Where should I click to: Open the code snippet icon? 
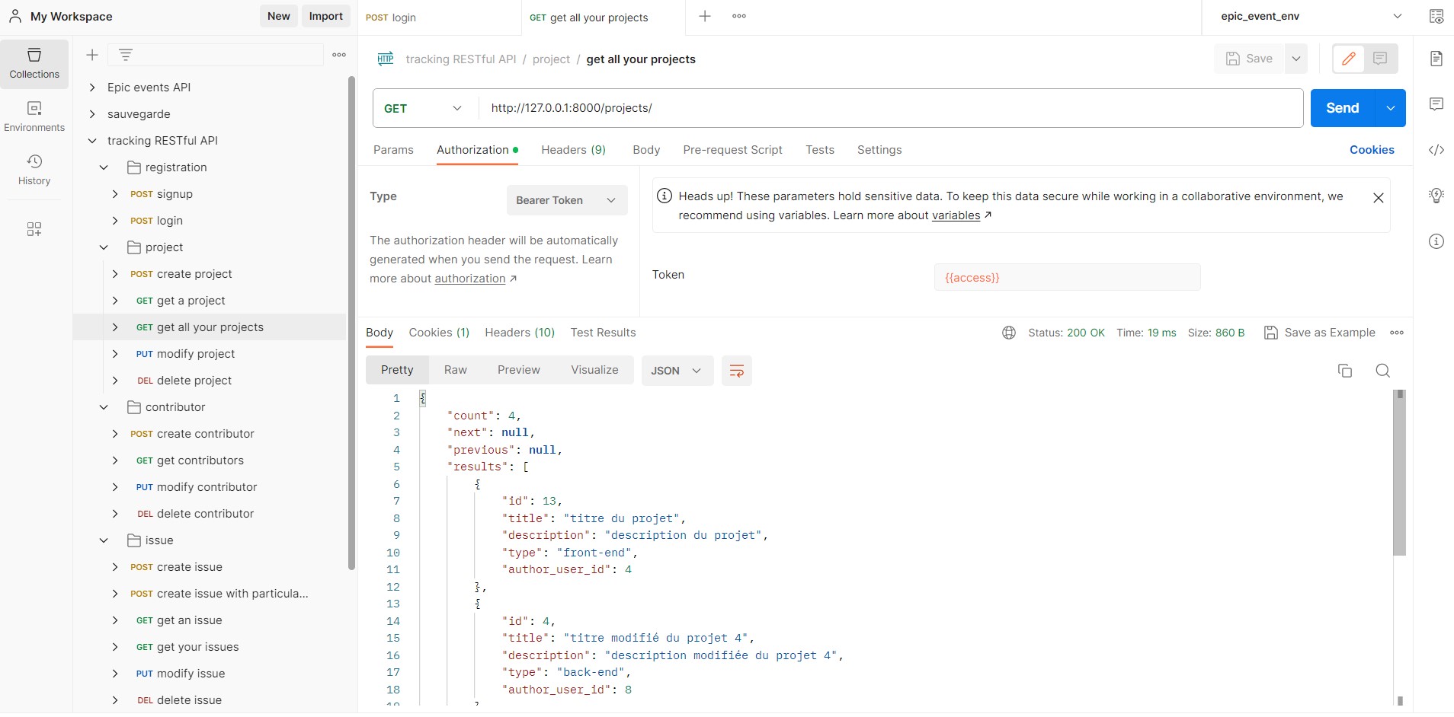[x=1436, y=150]
